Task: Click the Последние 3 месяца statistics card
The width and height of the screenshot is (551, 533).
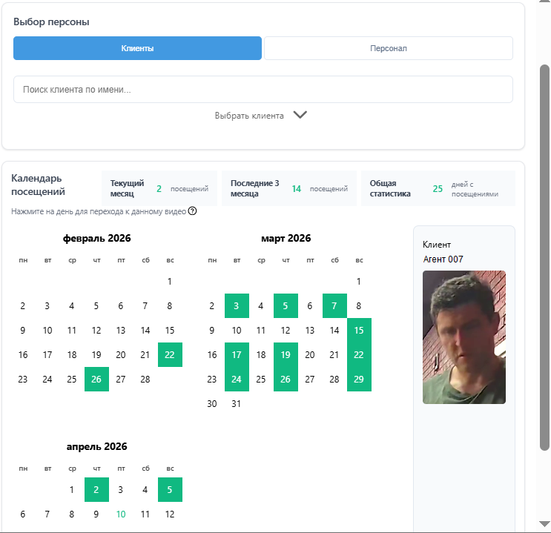Action: point(289,188)
